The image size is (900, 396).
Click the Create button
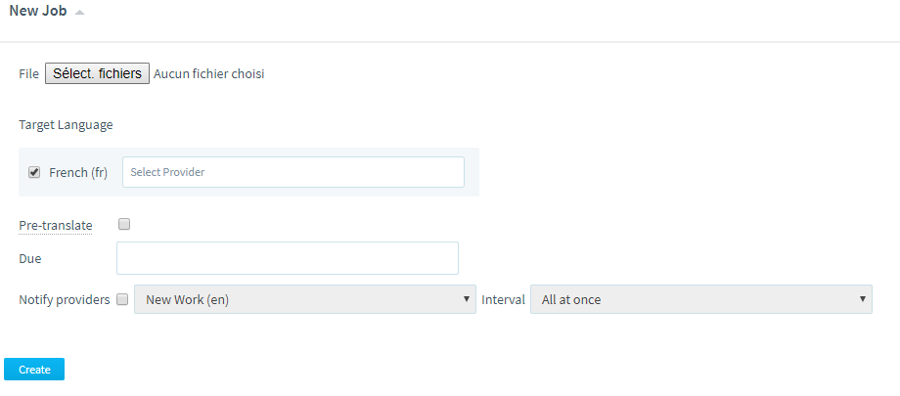pyautogui.click(x=34, y=370)
